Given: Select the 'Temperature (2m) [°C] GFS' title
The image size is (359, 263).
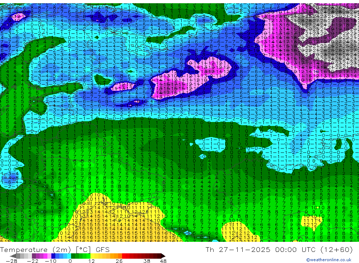Looking at the screenshot, I should [55, 249].
